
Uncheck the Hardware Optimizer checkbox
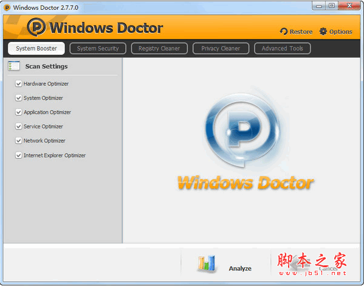pos(19,83)
